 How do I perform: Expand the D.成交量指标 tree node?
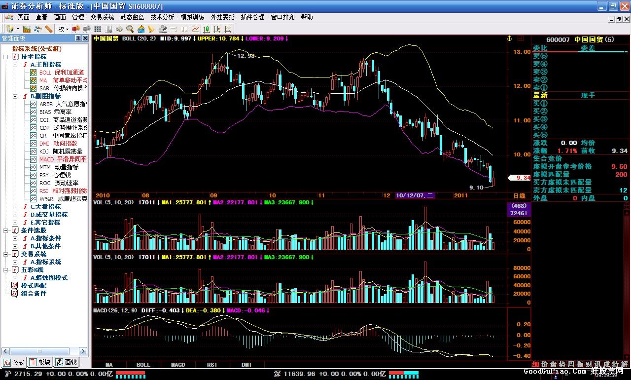15,215
